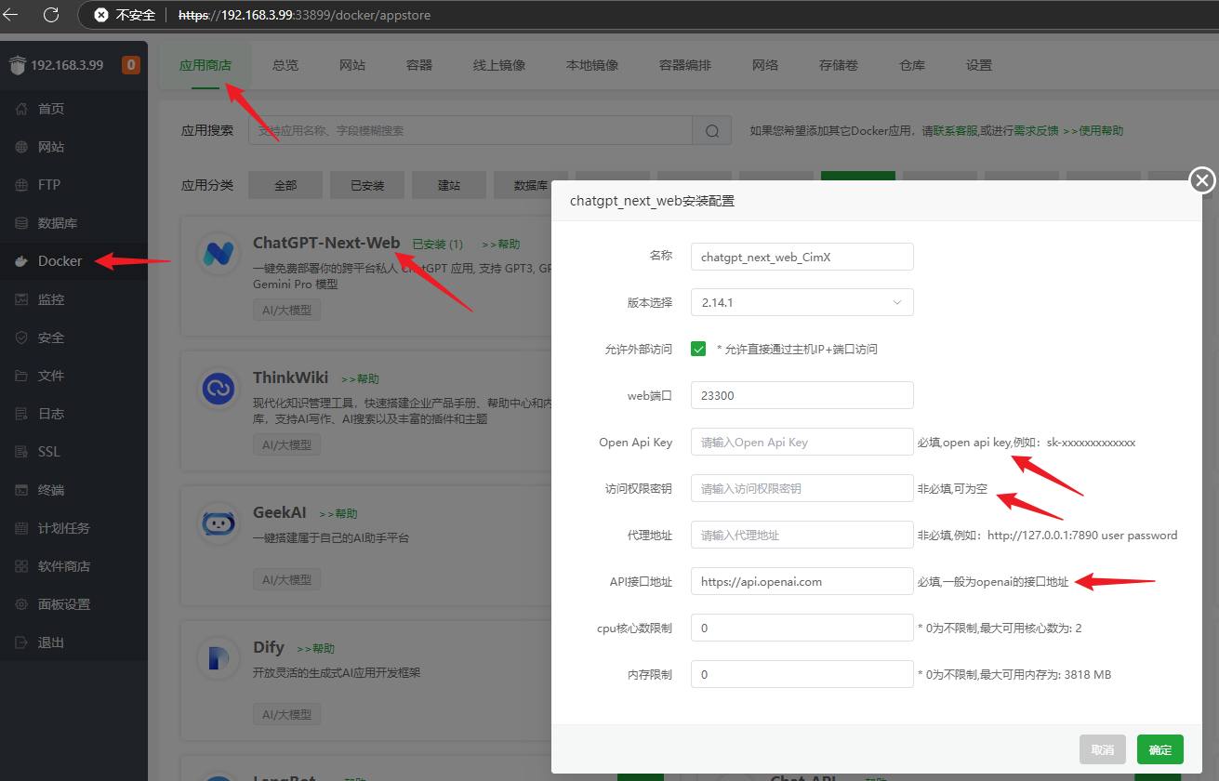Viewport: 1219px width, 781px height.
Task: Uncheck the 允许外部访问 checkbox
Action: pyautogui.click(x=698, y=349)
